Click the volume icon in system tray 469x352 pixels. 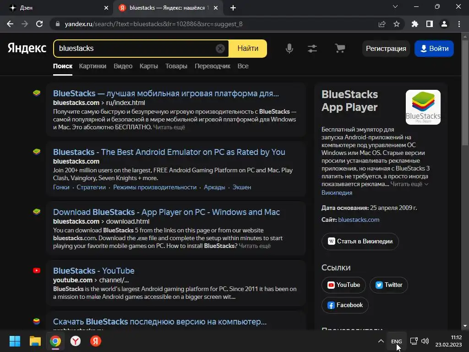[425, 341]
